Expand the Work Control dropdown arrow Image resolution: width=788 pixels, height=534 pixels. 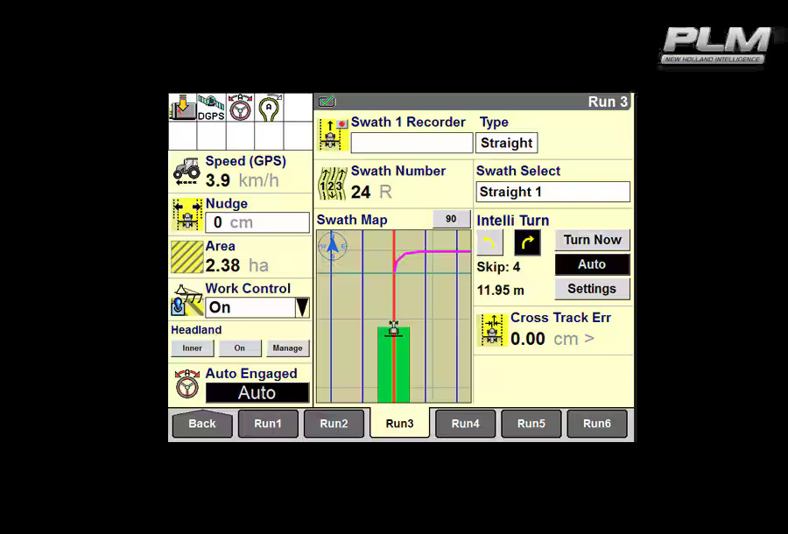[x=302, y=307]
